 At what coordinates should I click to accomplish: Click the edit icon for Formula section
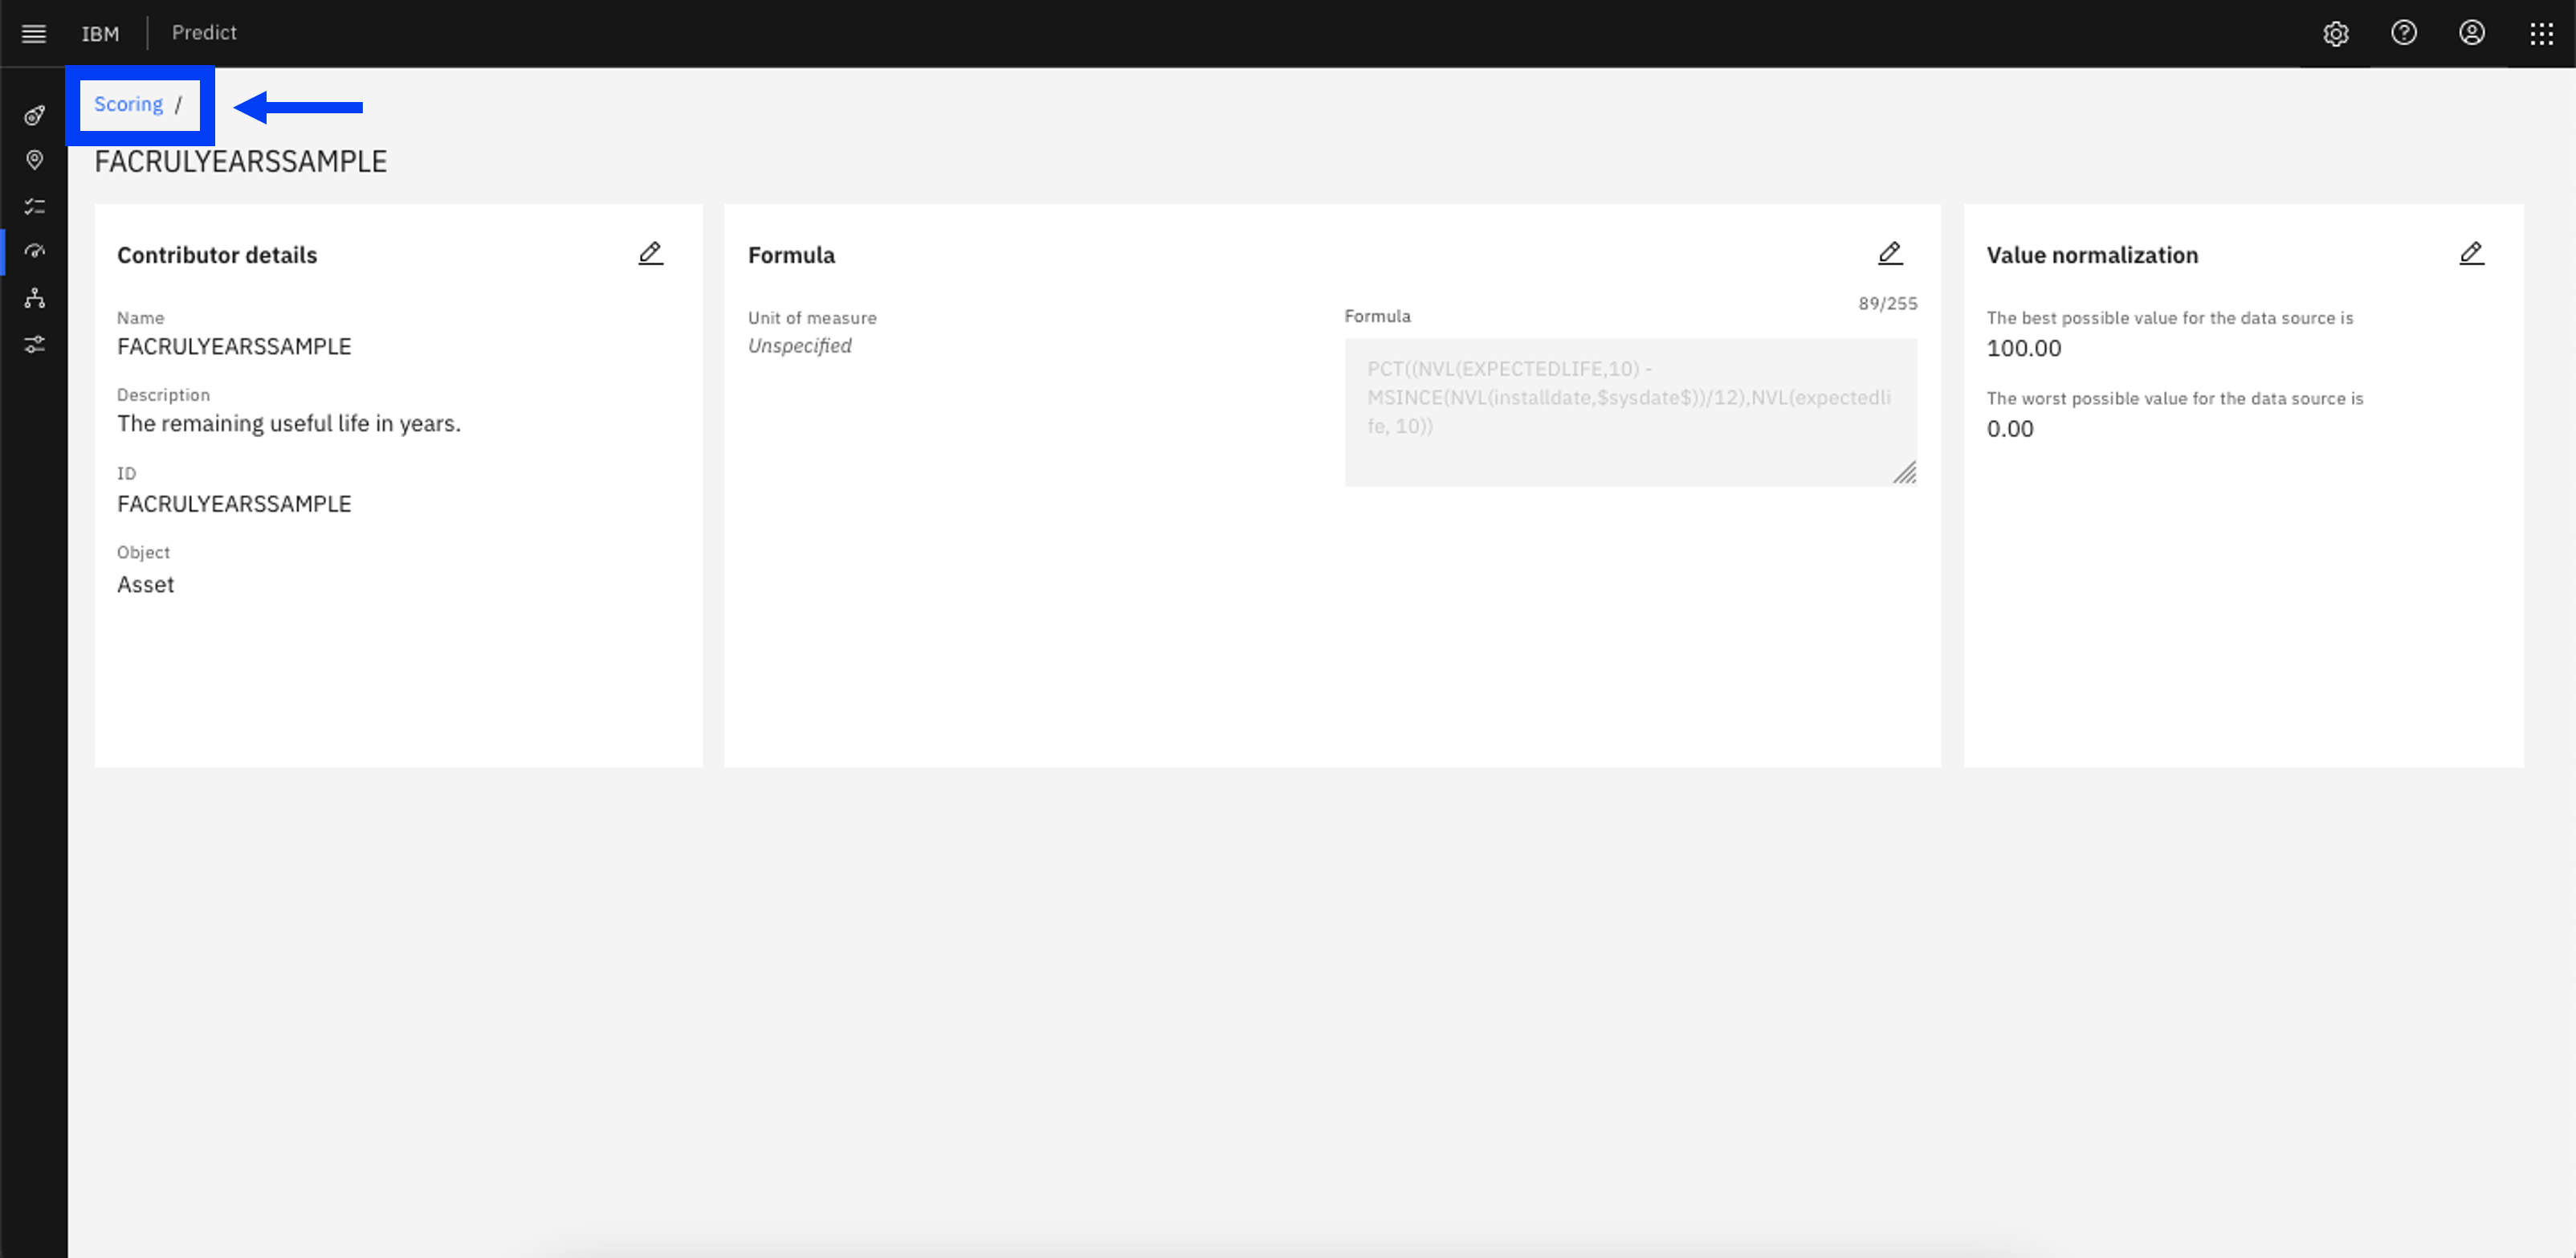[x=1891, y=253]
